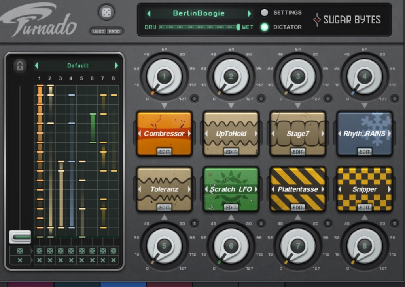Click knob 5 below Toleranz
405x287 pixels.
pyautogui.click(x=164, y=247)
